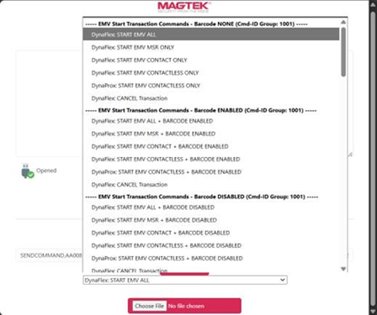The image size is (377, 315).
Task: Click the page vertical scrollbar at right
Action: (373, 157)
